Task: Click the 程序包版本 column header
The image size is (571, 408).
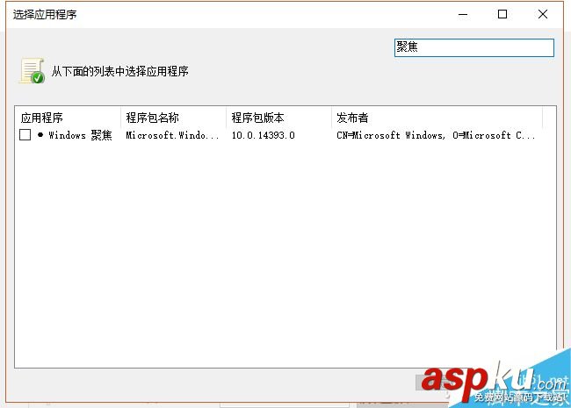Action: coord(279,118)
